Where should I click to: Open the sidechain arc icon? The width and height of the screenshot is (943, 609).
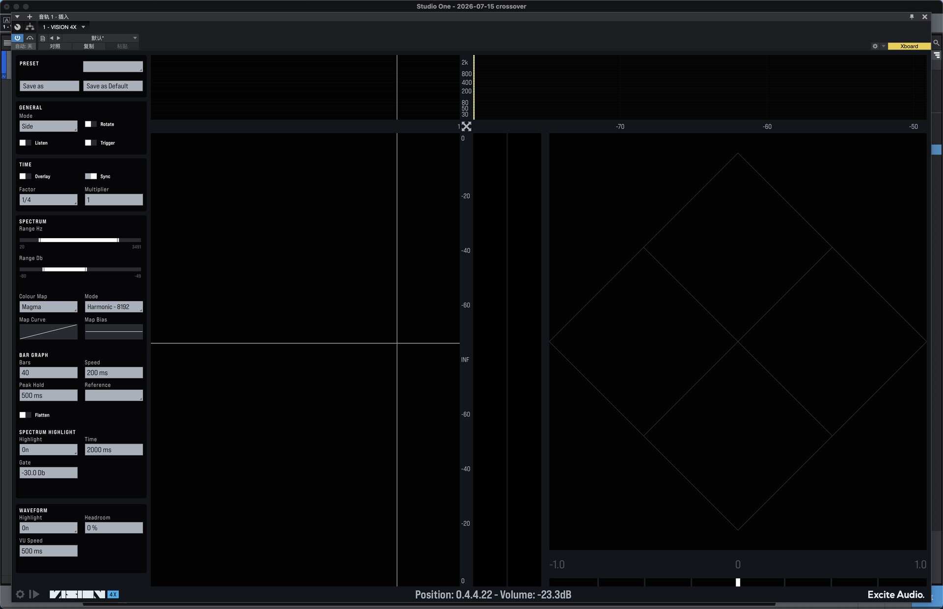(x=30, y=38)
